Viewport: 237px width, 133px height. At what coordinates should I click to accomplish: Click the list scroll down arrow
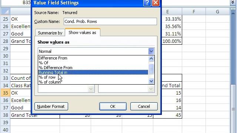coord(151,81)
